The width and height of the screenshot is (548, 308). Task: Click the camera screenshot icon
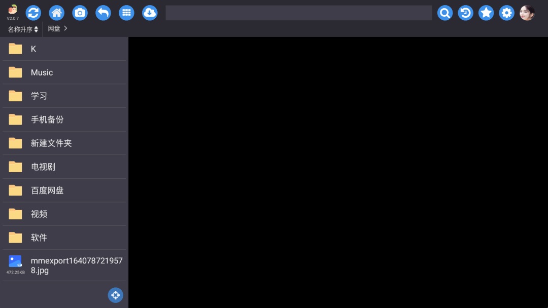80,13
